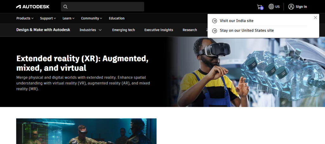The height and width of the screenshot is (144, 325).
Task: Click the Sign in link text
Action: click(301, 7)
